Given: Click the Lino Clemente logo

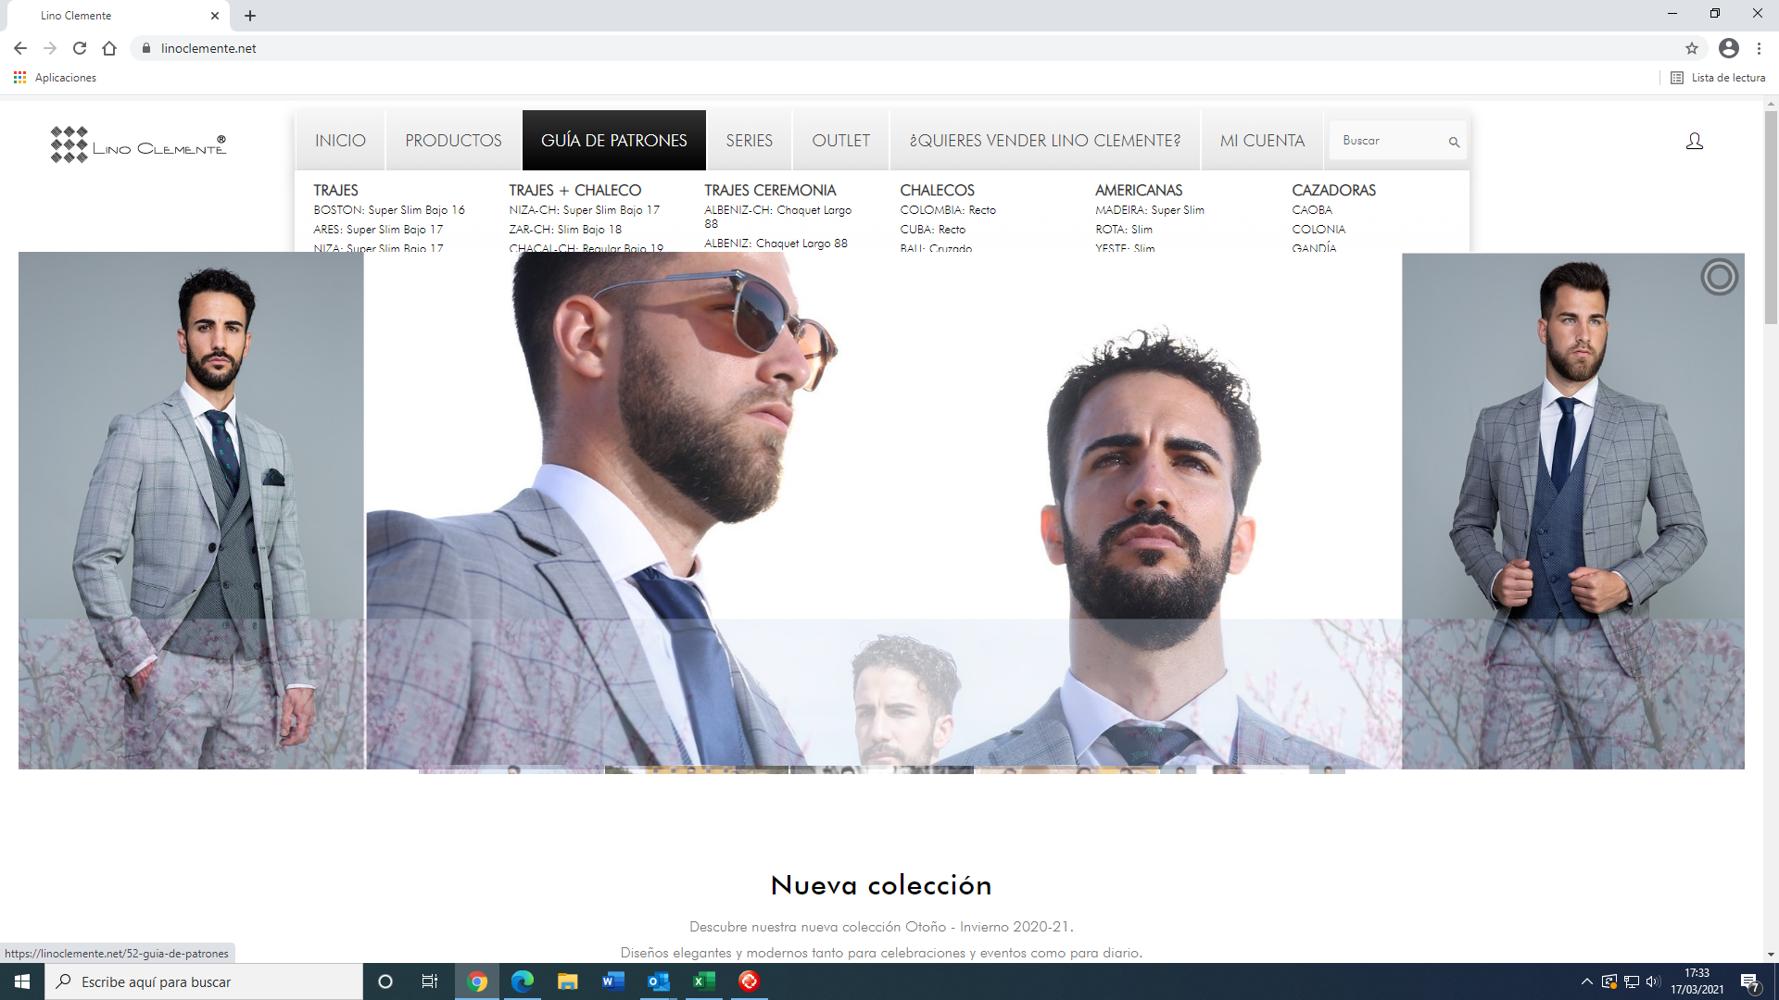Looking at the screenshot, I should coord(138,144).
